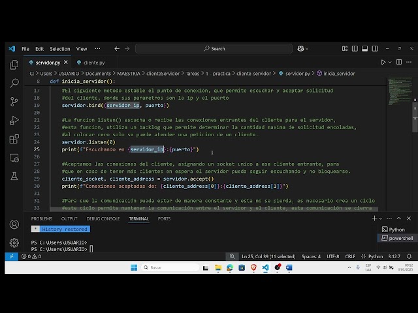
Task: Open editor More Actions ellipsis
Action: click(409, 62)
